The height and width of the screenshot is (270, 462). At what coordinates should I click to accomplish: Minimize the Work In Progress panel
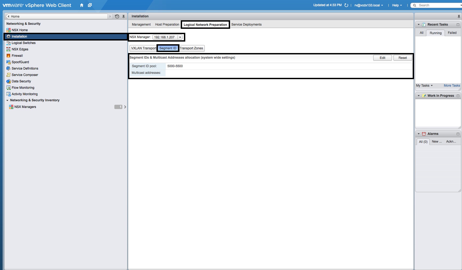(458, 96)
